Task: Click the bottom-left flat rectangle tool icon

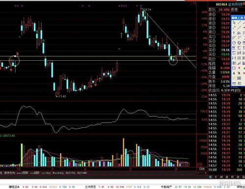Action: (x=234, y=83)
